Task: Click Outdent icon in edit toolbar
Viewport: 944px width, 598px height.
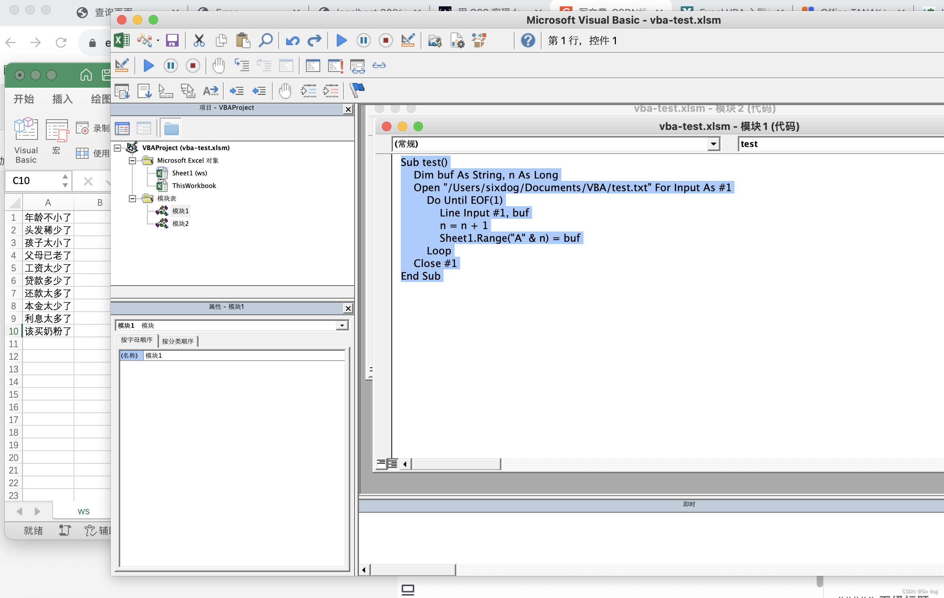Action: click(259, 91)
